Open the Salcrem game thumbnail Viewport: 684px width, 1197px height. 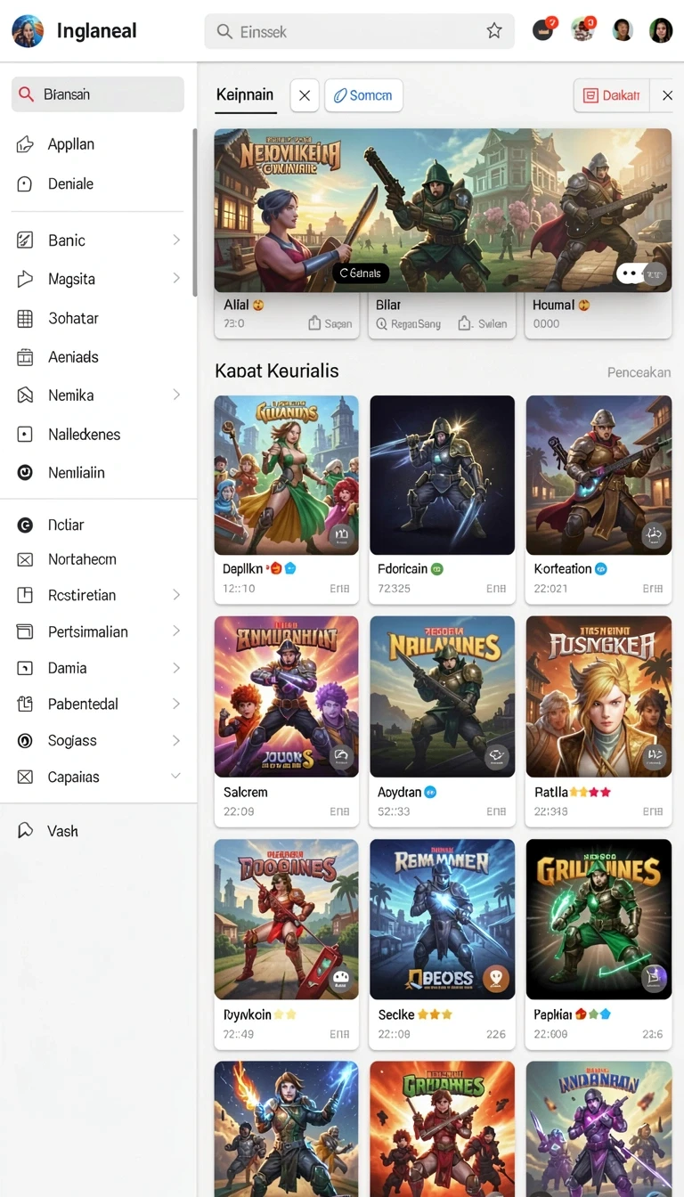tap(286, 696)
